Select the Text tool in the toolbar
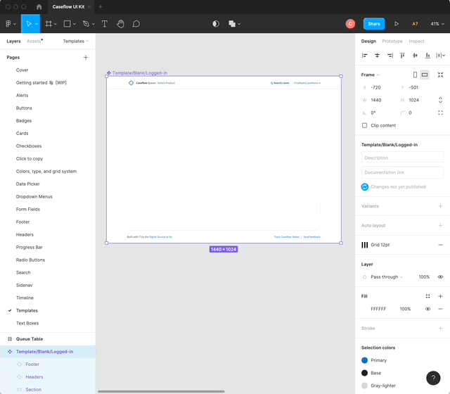The image size is (450, 394). [x=105, y=24]
